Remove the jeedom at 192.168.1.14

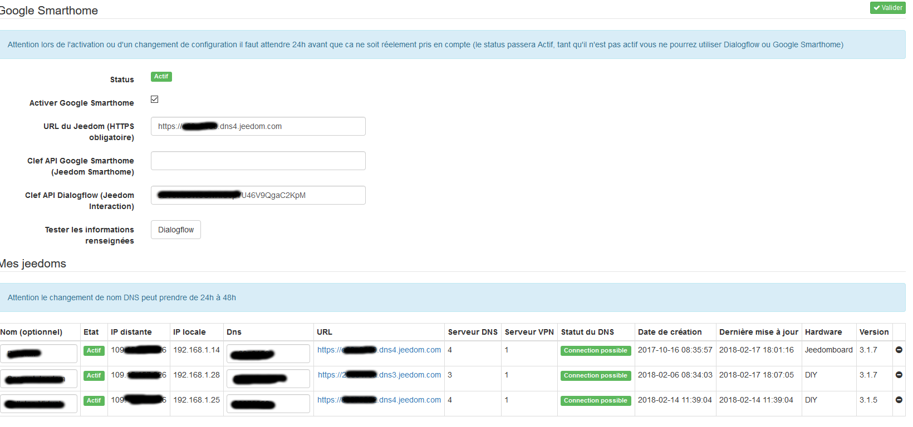click(x=899, y=350)
